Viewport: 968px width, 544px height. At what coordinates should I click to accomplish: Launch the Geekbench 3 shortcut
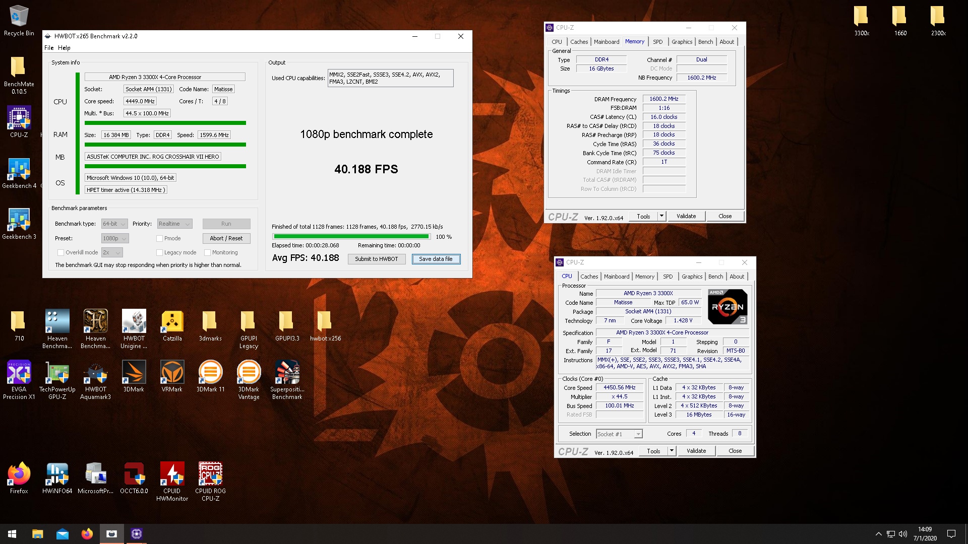pos(19,224)
